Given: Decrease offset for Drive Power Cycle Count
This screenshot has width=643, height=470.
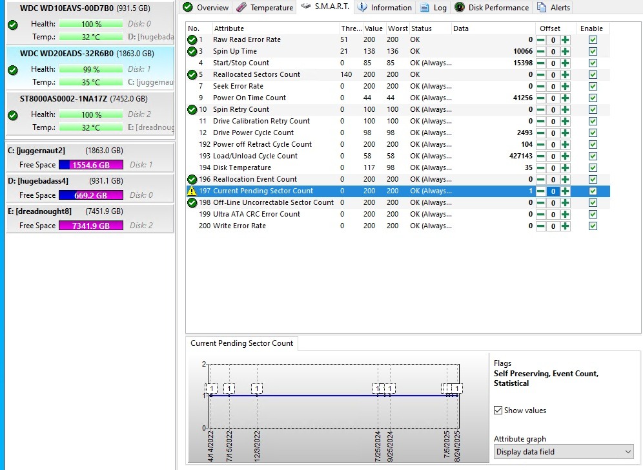Looking at the screenshot, I should click(541, 133).
